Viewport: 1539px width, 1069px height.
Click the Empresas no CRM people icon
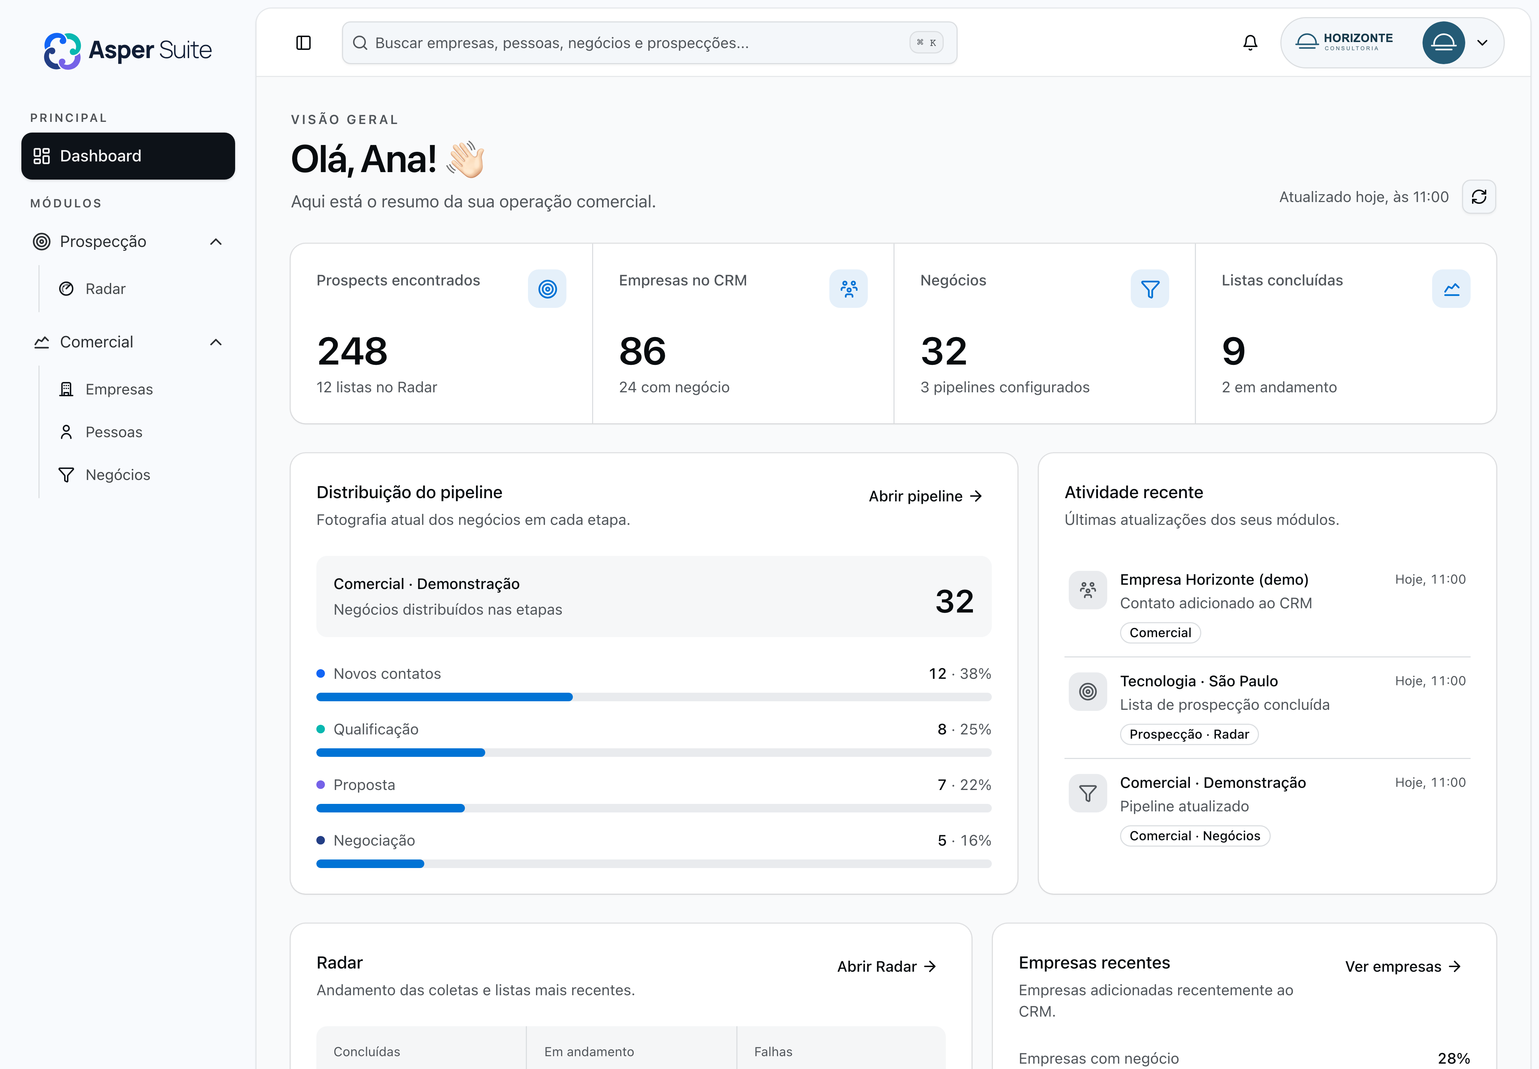pyautogui.click(x=849, y=289)
